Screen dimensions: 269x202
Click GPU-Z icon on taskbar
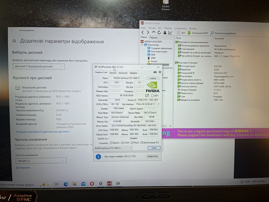click(118, 184)
